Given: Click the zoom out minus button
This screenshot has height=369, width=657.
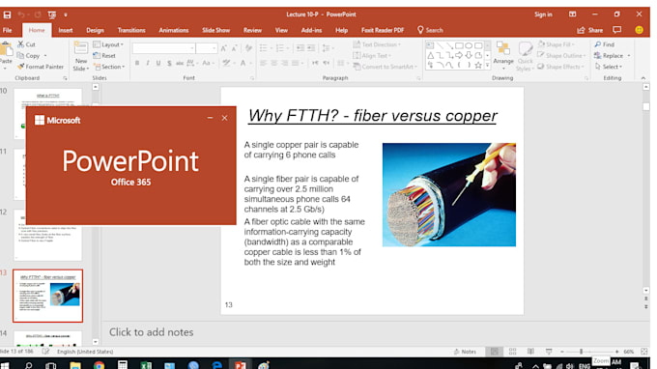Looking at the screenshot, I should click(x=562, y=352).
